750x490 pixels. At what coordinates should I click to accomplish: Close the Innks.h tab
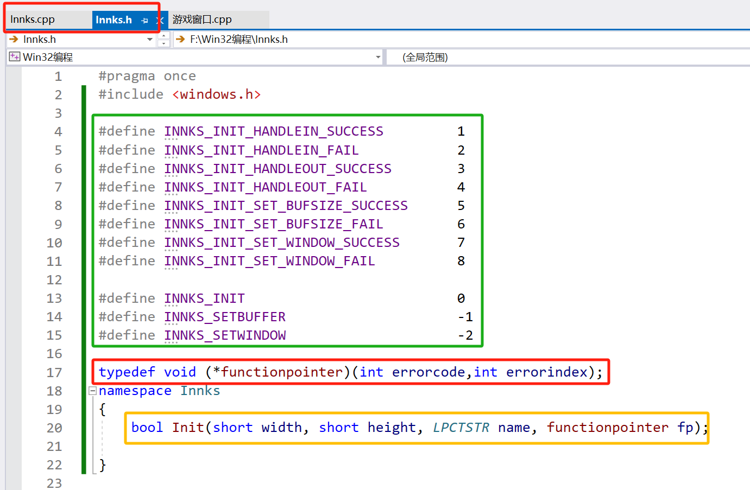[160, 21]
